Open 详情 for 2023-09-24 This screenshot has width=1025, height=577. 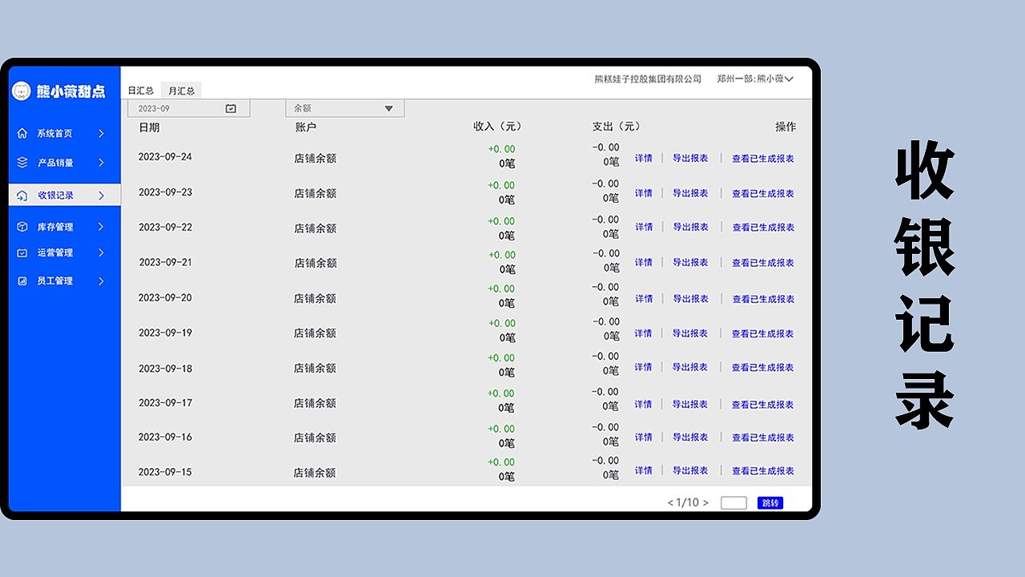point(644,159)
